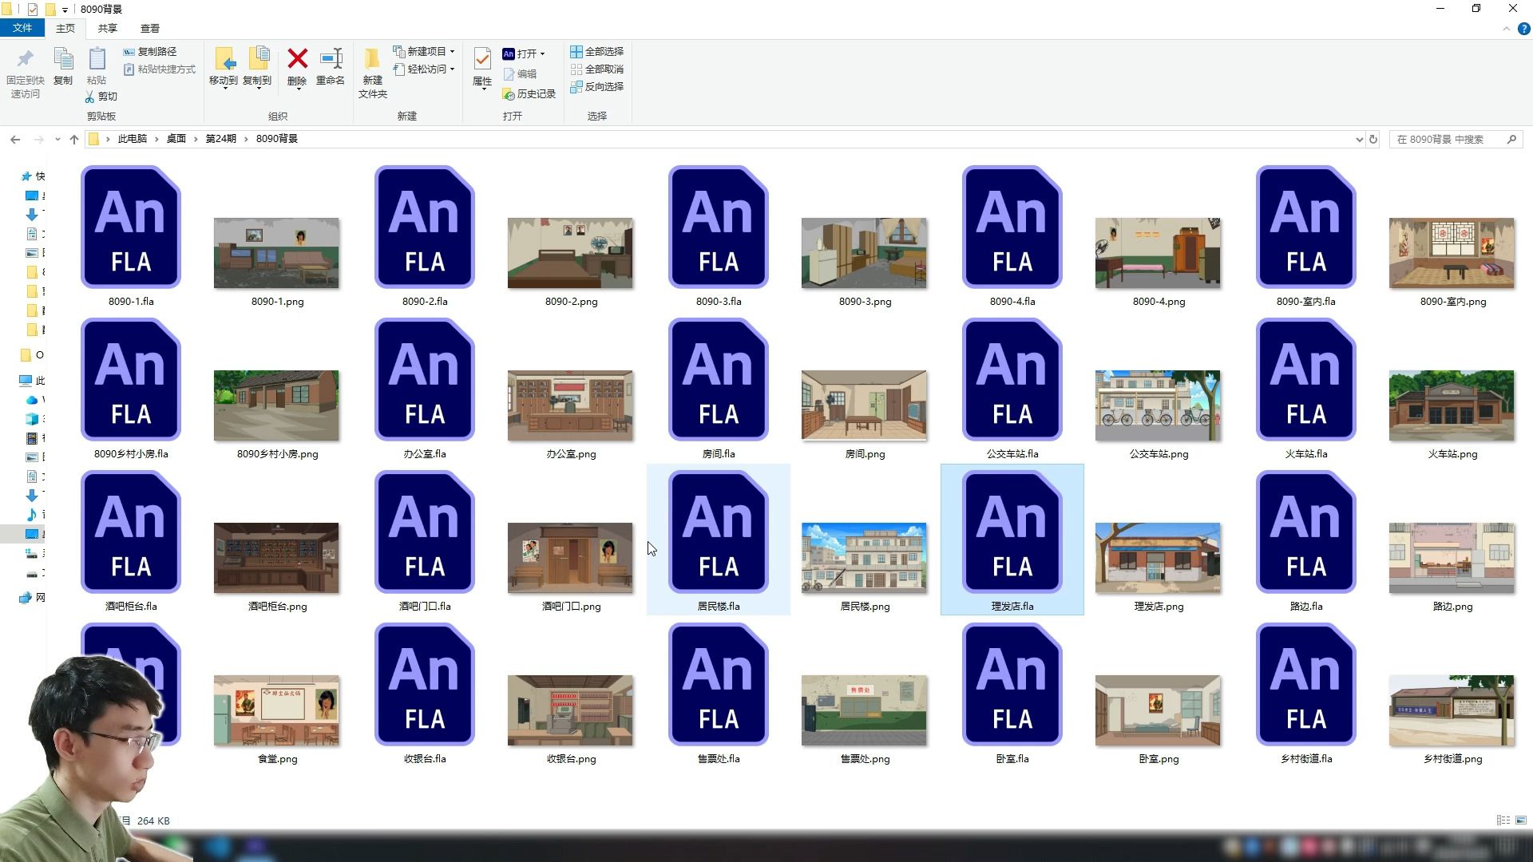Click History (历史记录) button
The image size is (1533, 862).
[x=529, y=94]
